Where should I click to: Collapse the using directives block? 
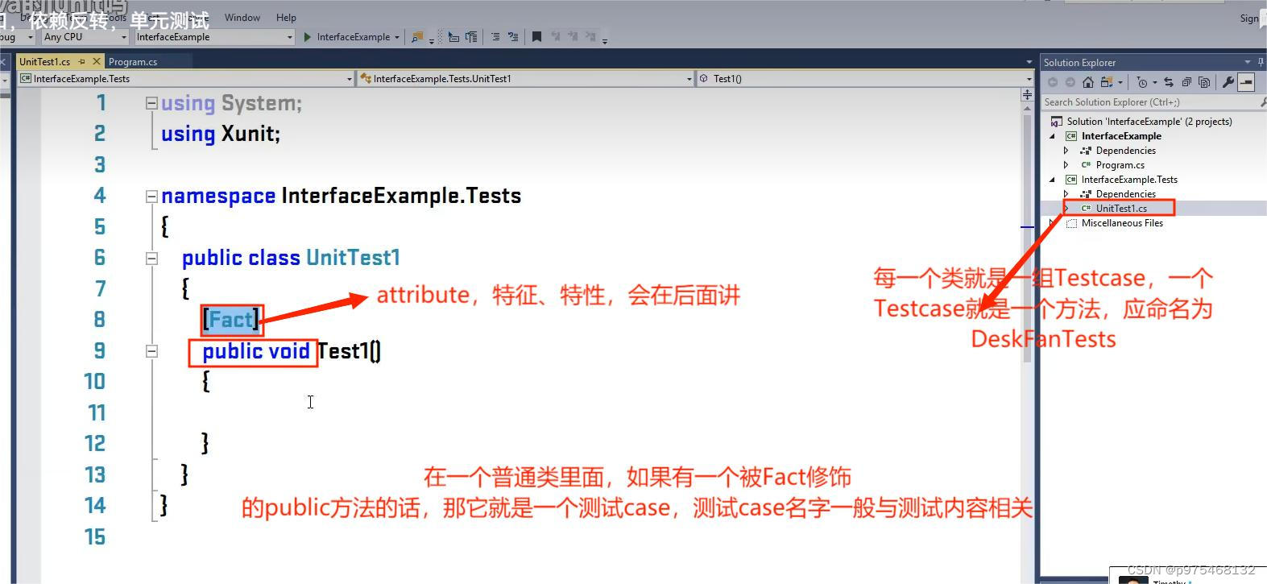(x=151, y=103)
